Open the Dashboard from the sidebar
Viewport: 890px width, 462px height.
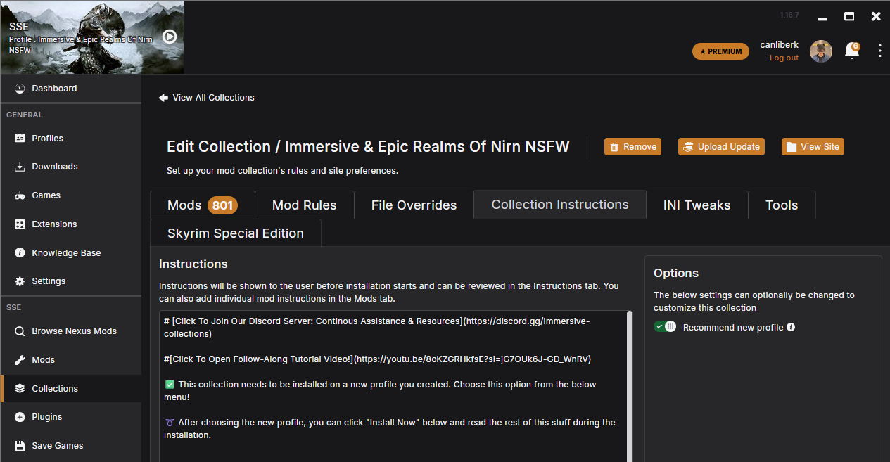[54, 88]
